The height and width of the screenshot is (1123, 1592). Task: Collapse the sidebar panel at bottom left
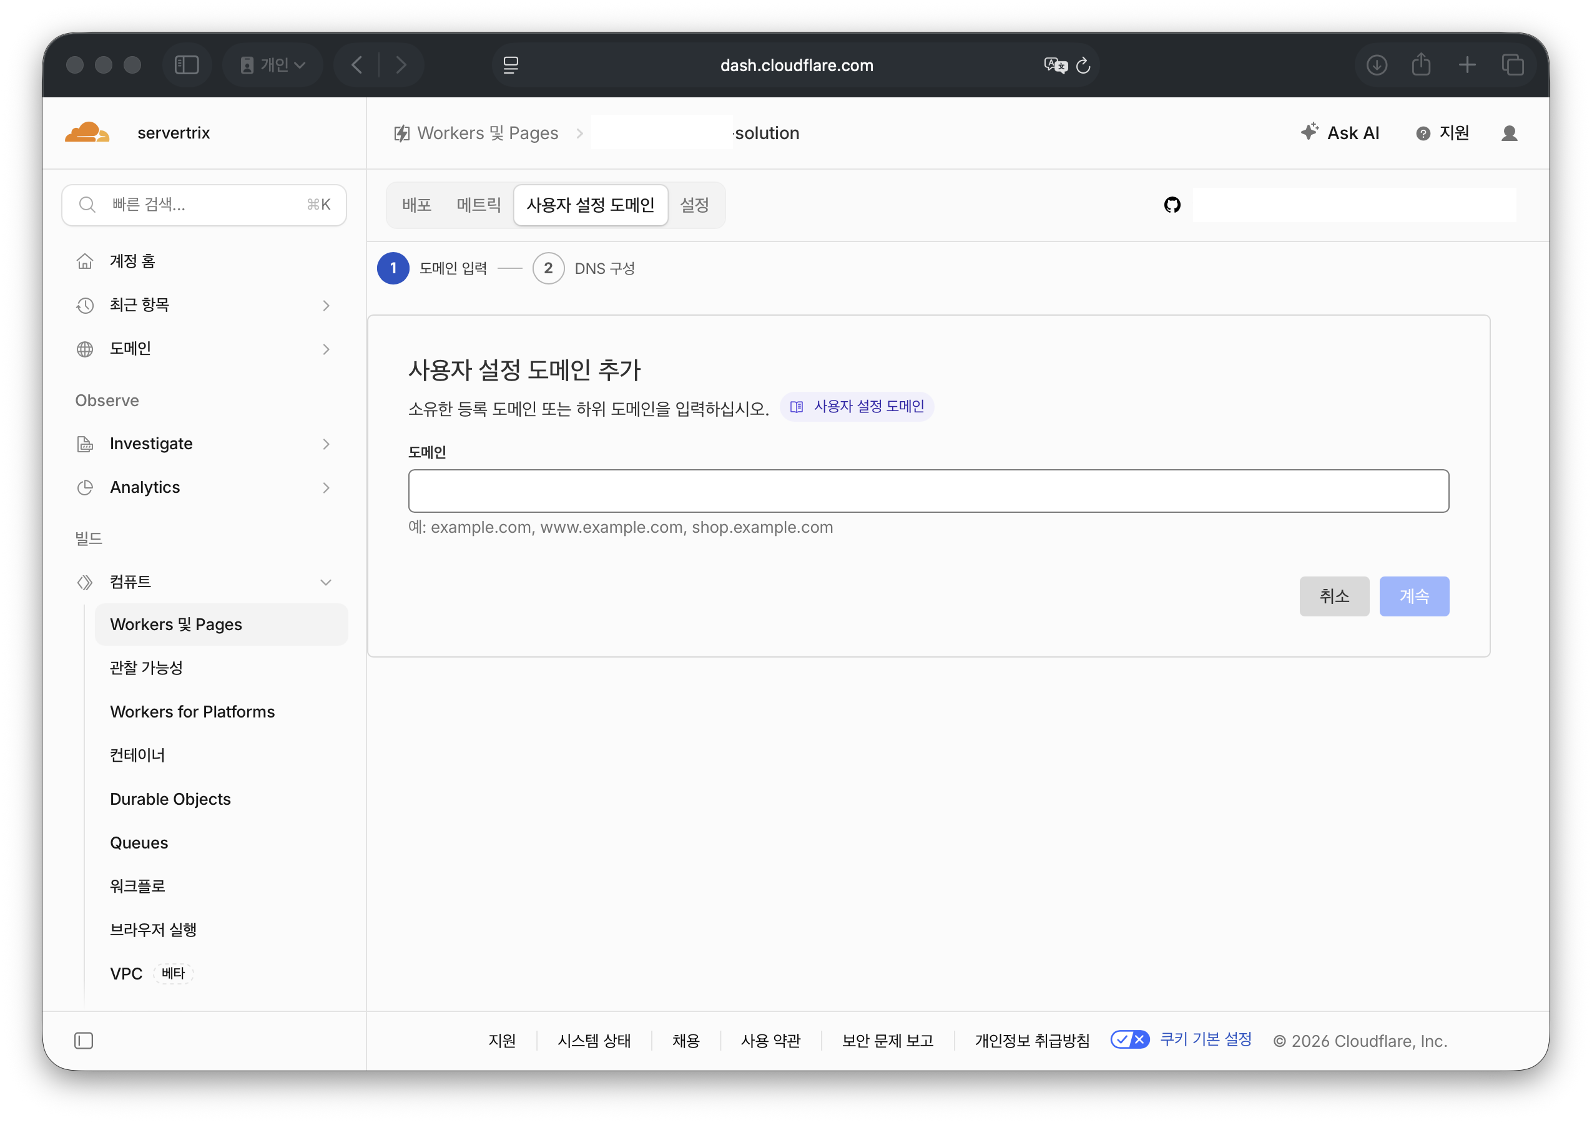84,1041
